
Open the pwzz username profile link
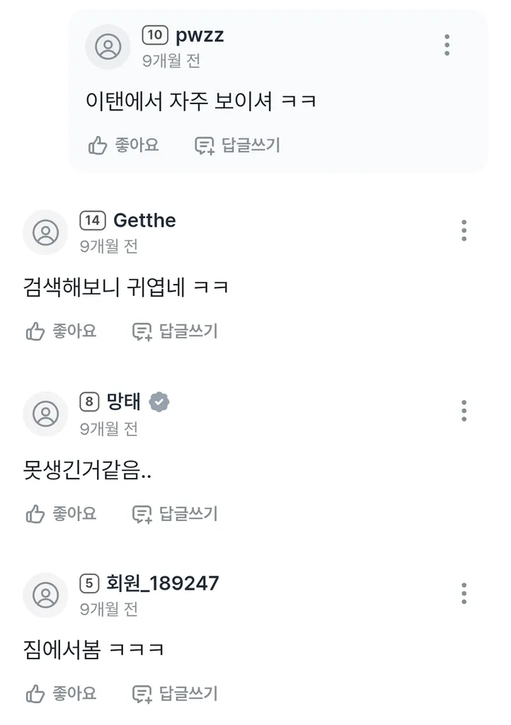[x=200, y=35]
